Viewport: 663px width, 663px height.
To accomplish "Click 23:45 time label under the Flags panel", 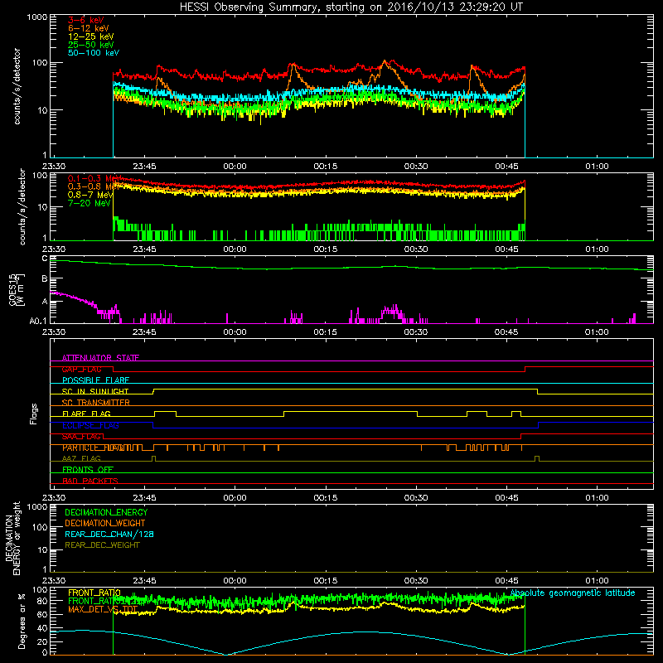I will (144, 498).
